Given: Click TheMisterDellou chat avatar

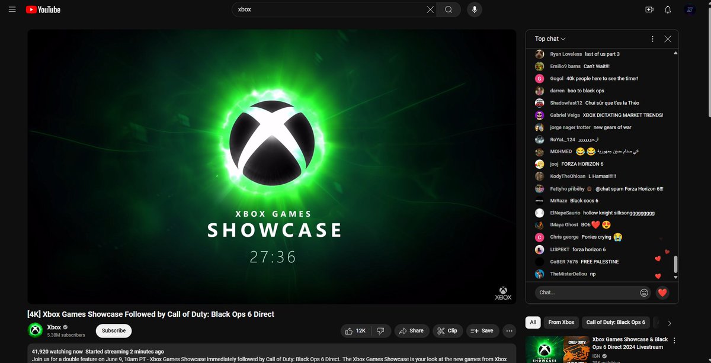Looking at the screenshot, I should click(539, 274).
